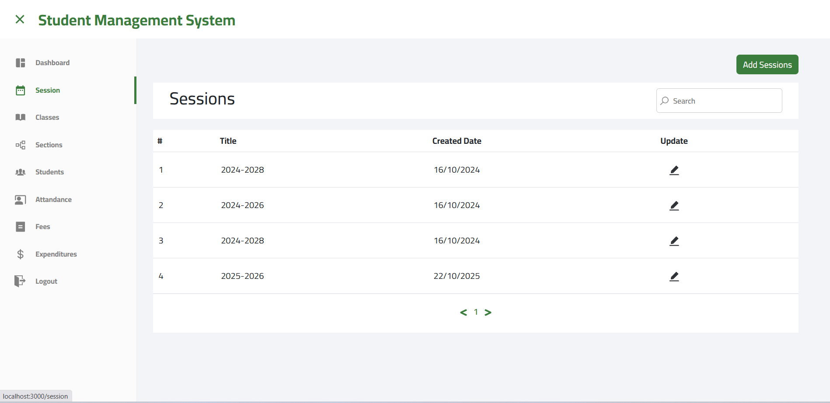The height and width of the screenshot is (403, 830).
Task: Click the Expenditures dollar icon
Action: click(21, 254)
